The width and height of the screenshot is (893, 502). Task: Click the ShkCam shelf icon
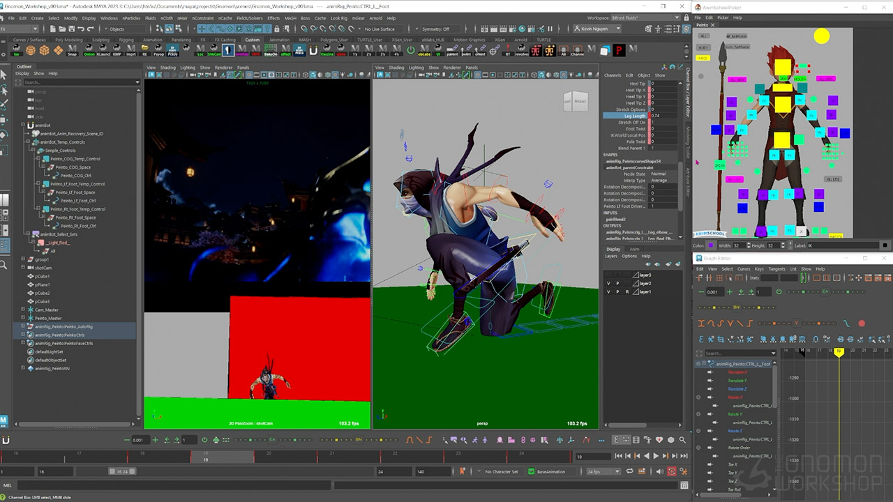[x=214, y=50]
